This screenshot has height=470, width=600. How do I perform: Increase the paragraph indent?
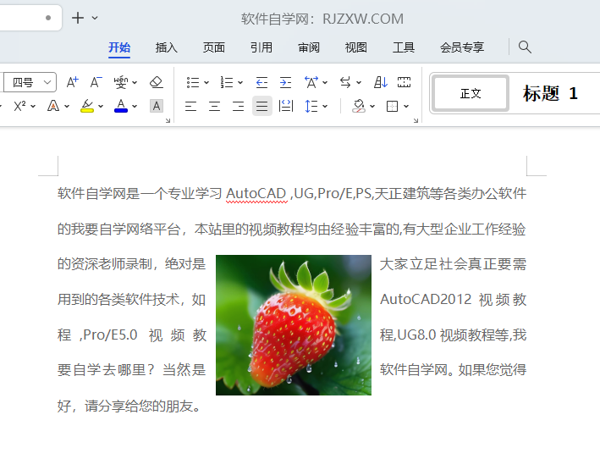tap(285, 82)
